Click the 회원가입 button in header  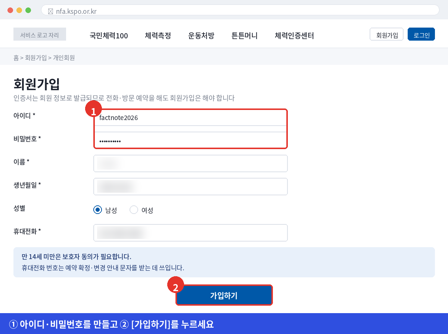pyautogui.click(x=387, y=34)
